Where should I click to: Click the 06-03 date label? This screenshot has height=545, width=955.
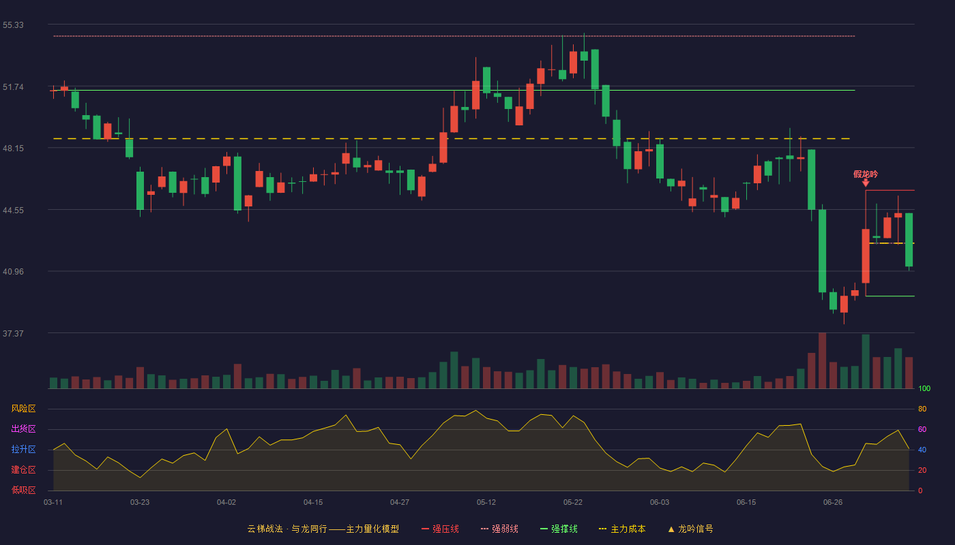coord(660,502)
